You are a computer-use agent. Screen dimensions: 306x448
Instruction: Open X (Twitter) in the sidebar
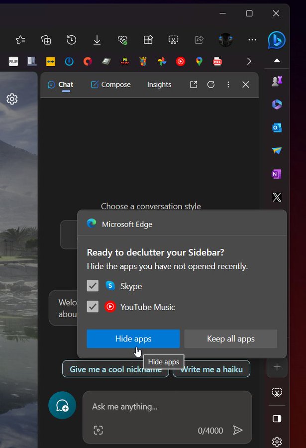click(x=277, y=197)
